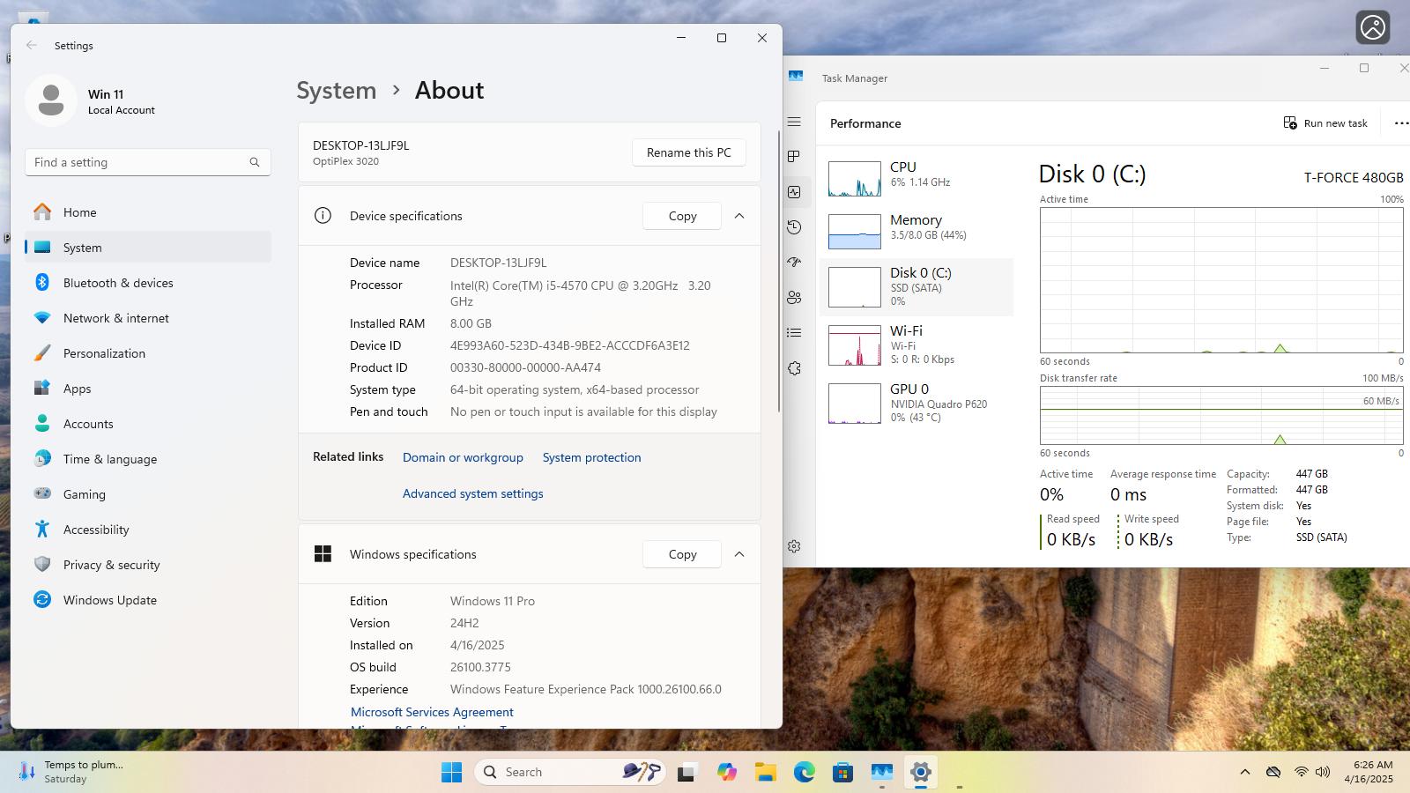Click the Settings window vertical scrollbar

point(778,271)
